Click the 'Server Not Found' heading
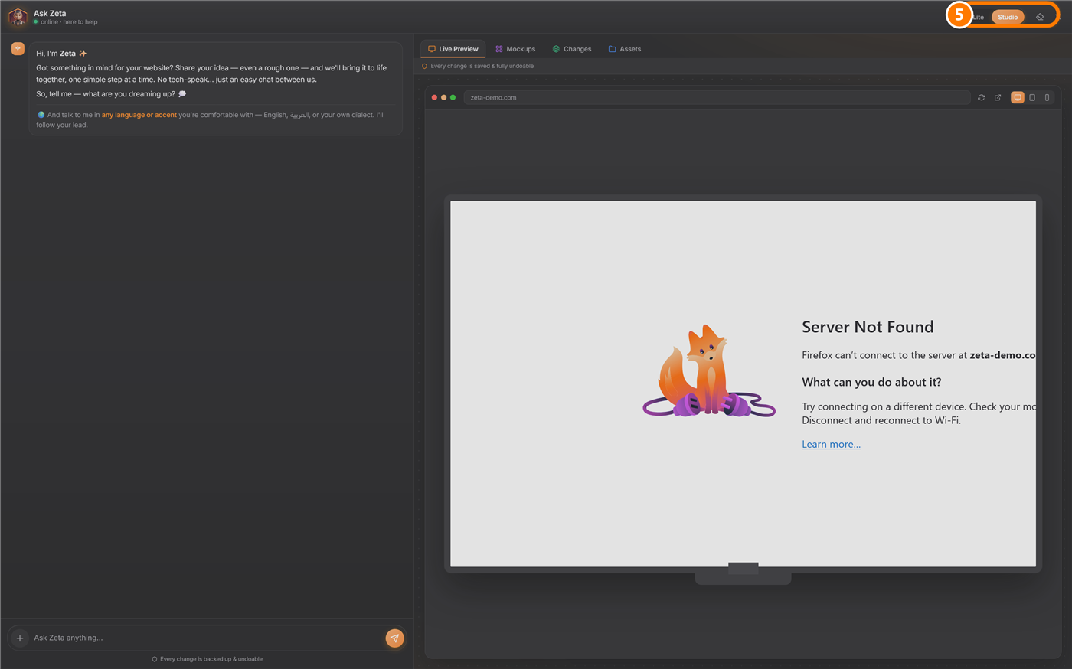The width and height of the screenshot is (1072, 669). pyautogui.click(x=868, y=327)
